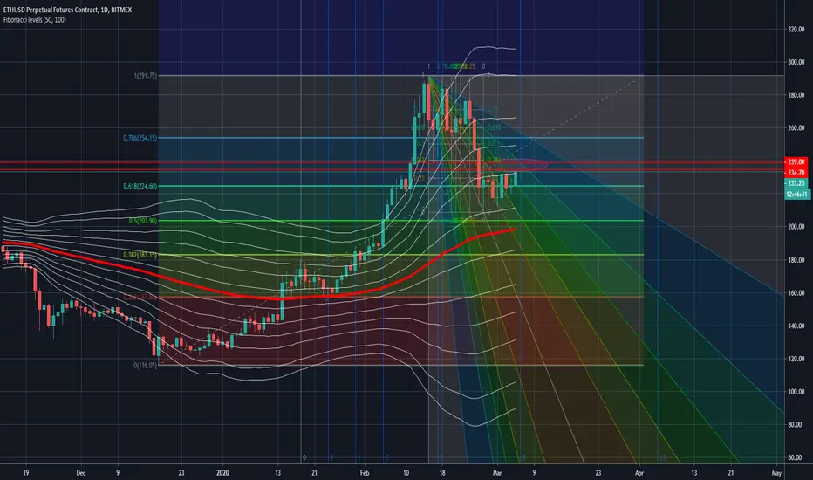Image resolution: width=813 pixels, height=480 pixels.
Task: Select the 2020 label on the time axis
Action: pos(222,473)
